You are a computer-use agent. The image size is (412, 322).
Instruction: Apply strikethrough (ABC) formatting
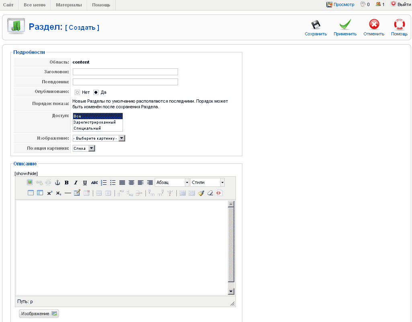94,183
